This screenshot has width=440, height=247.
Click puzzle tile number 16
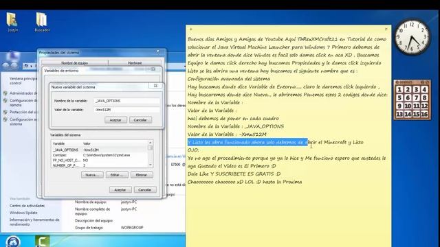(424, 114)
